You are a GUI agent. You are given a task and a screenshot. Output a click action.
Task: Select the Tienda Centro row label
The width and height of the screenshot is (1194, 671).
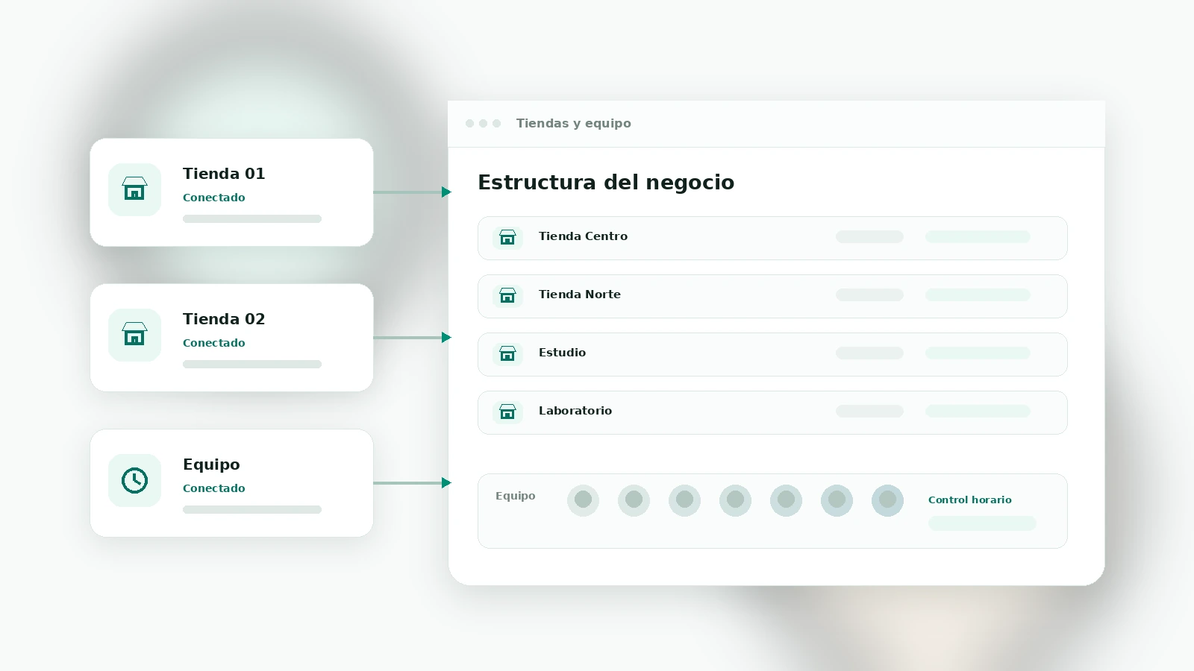coord(583,236)
